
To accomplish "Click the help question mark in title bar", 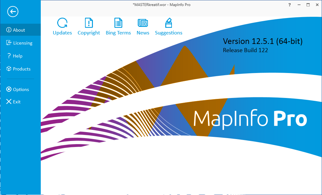I will [289, 5].
